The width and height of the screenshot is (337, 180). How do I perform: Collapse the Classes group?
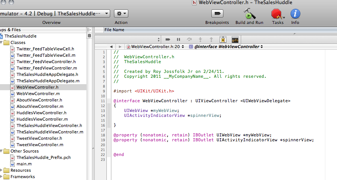[1, 42]
